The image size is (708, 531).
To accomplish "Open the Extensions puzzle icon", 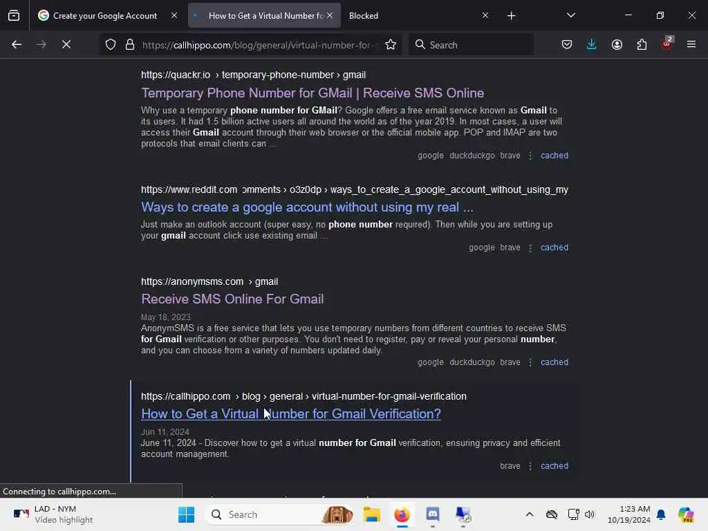I will coord(642,45).
